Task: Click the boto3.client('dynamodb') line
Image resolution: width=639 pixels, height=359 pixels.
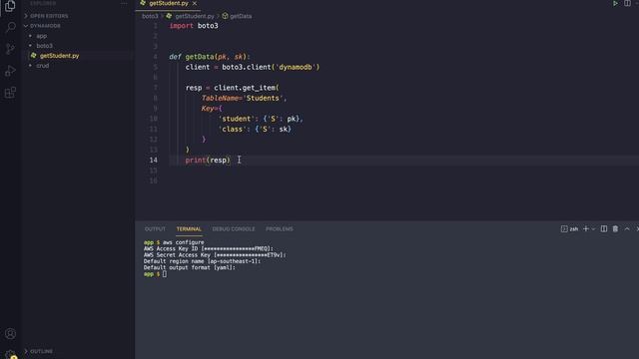Action: (253, 67)
